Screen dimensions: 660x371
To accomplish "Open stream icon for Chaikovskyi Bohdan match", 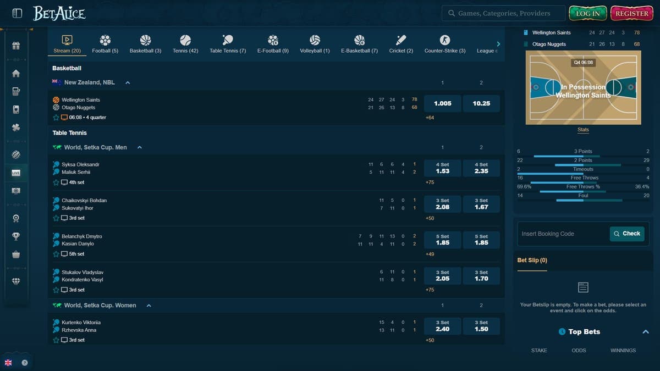I will coord(64,218).
